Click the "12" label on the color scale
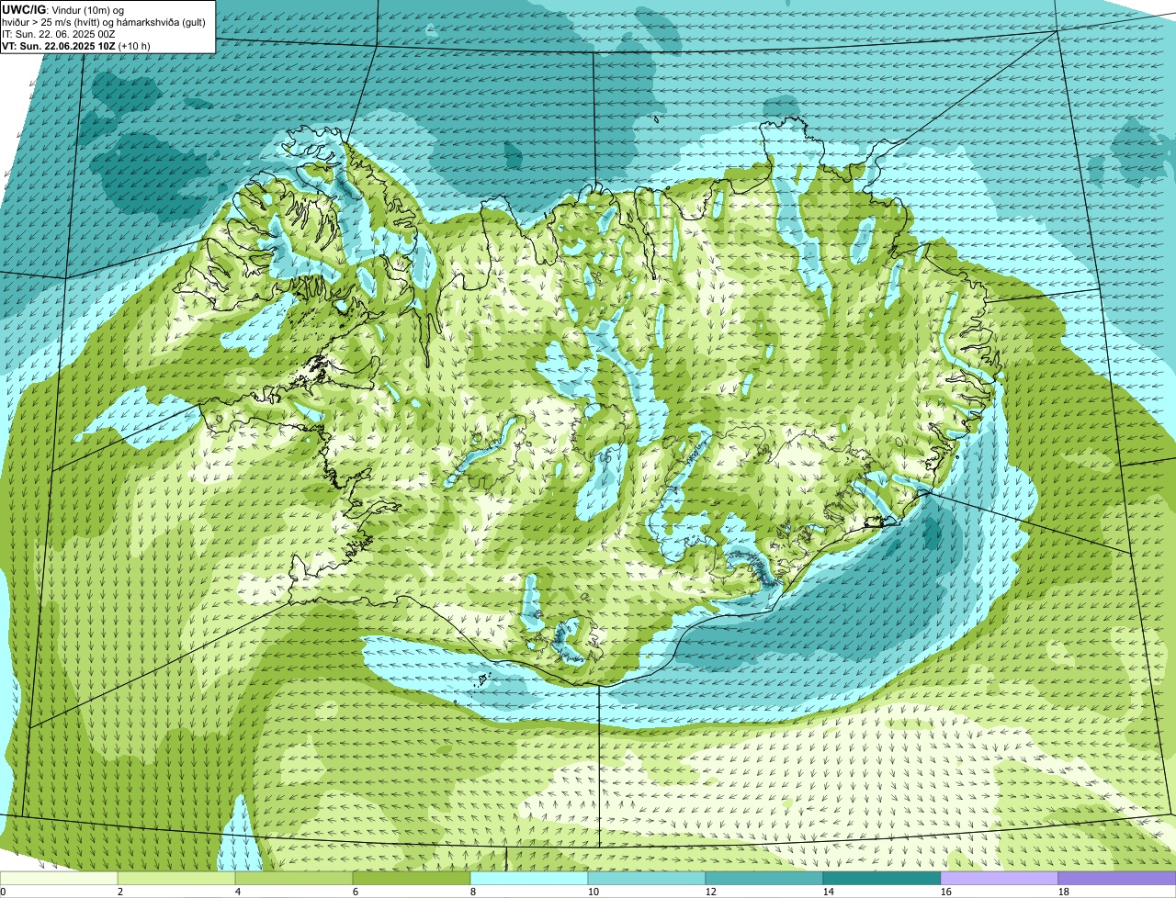Image resolution: width=1176 pixels, height=898 pixels. (x=711, y=892)
